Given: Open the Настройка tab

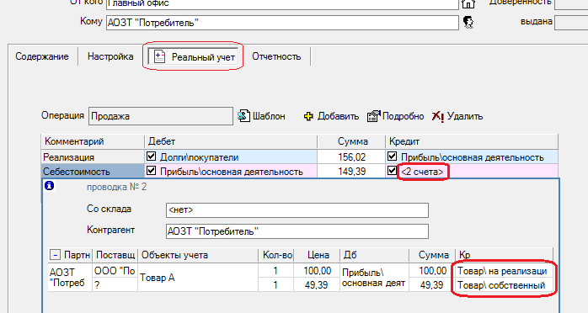Looking at the screenshot, I should pyautogui.click(x=110, y=56).
